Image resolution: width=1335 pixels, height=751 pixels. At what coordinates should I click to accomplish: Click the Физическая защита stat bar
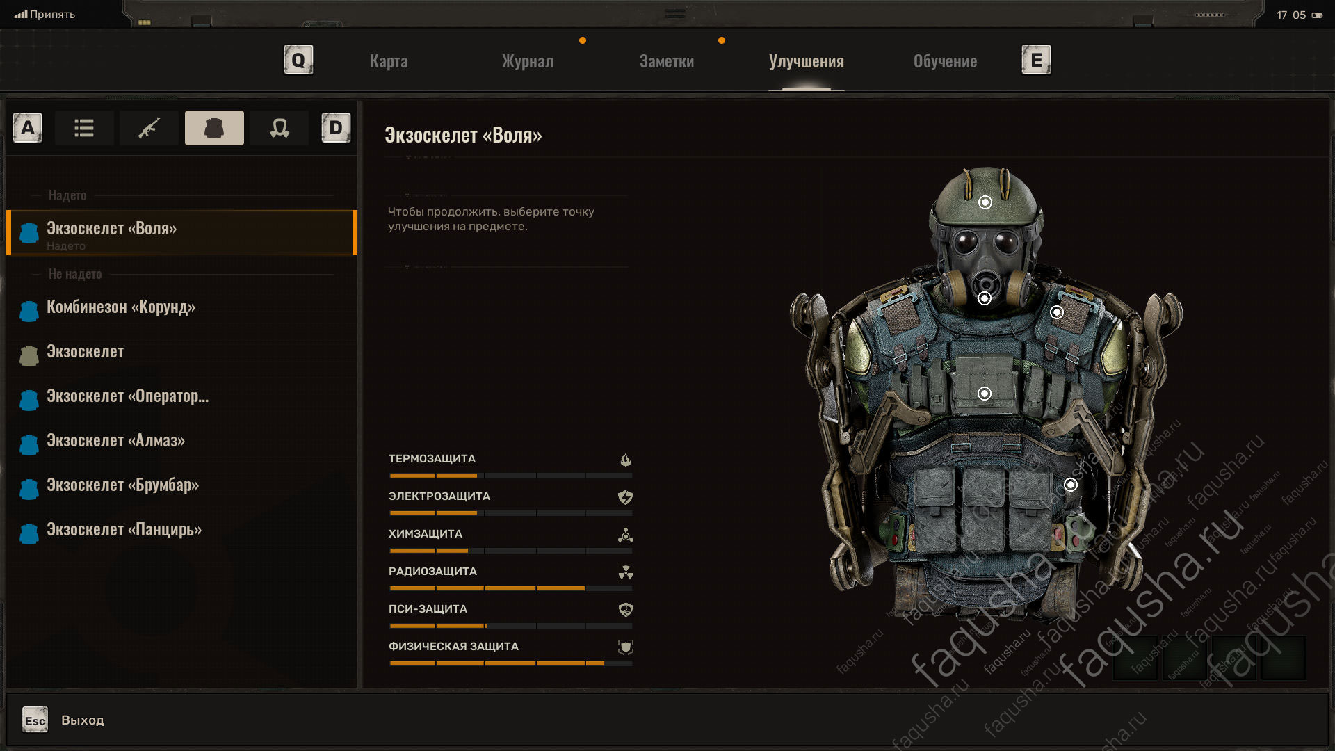point(511,663)
